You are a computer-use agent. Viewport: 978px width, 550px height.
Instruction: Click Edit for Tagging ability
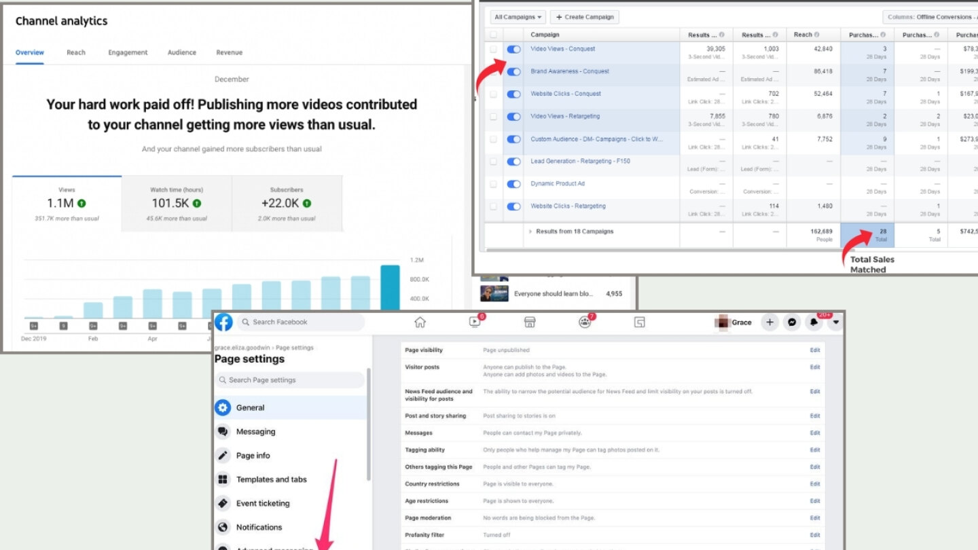tap(815, 450)
